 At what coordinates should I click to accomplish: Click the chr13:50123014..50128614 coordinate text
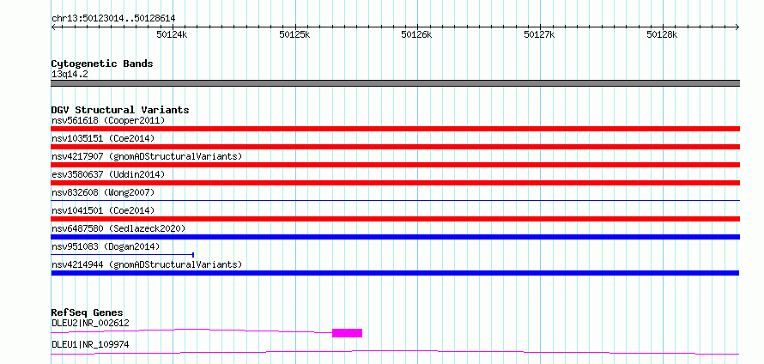click(x=113, y=19)
